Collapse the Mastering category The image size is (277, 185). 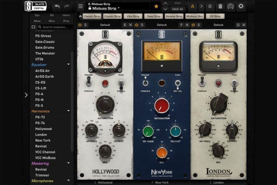(68, 163)
